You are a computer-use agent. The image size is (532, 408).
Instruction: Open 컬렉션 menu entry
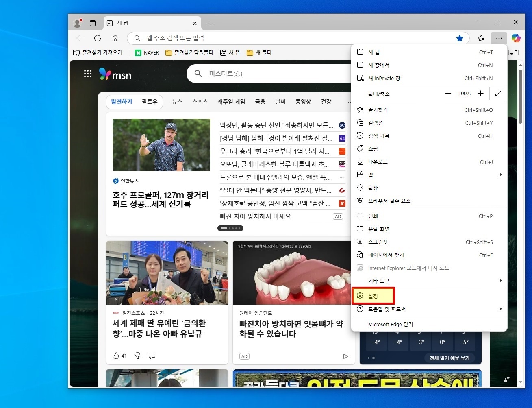429,123
